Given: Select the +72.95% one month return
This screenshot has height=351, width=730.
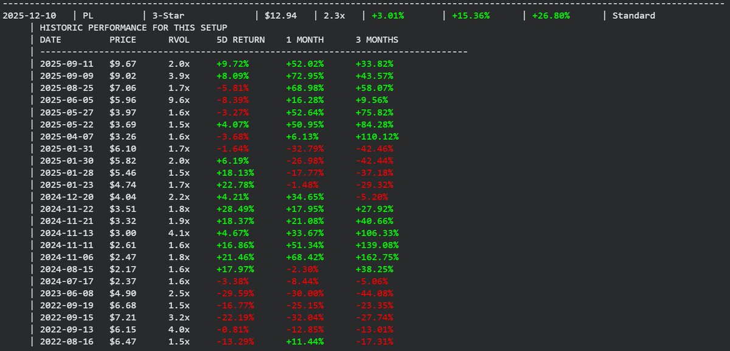Looking at the screenshot, I should (x=305, y=76).
